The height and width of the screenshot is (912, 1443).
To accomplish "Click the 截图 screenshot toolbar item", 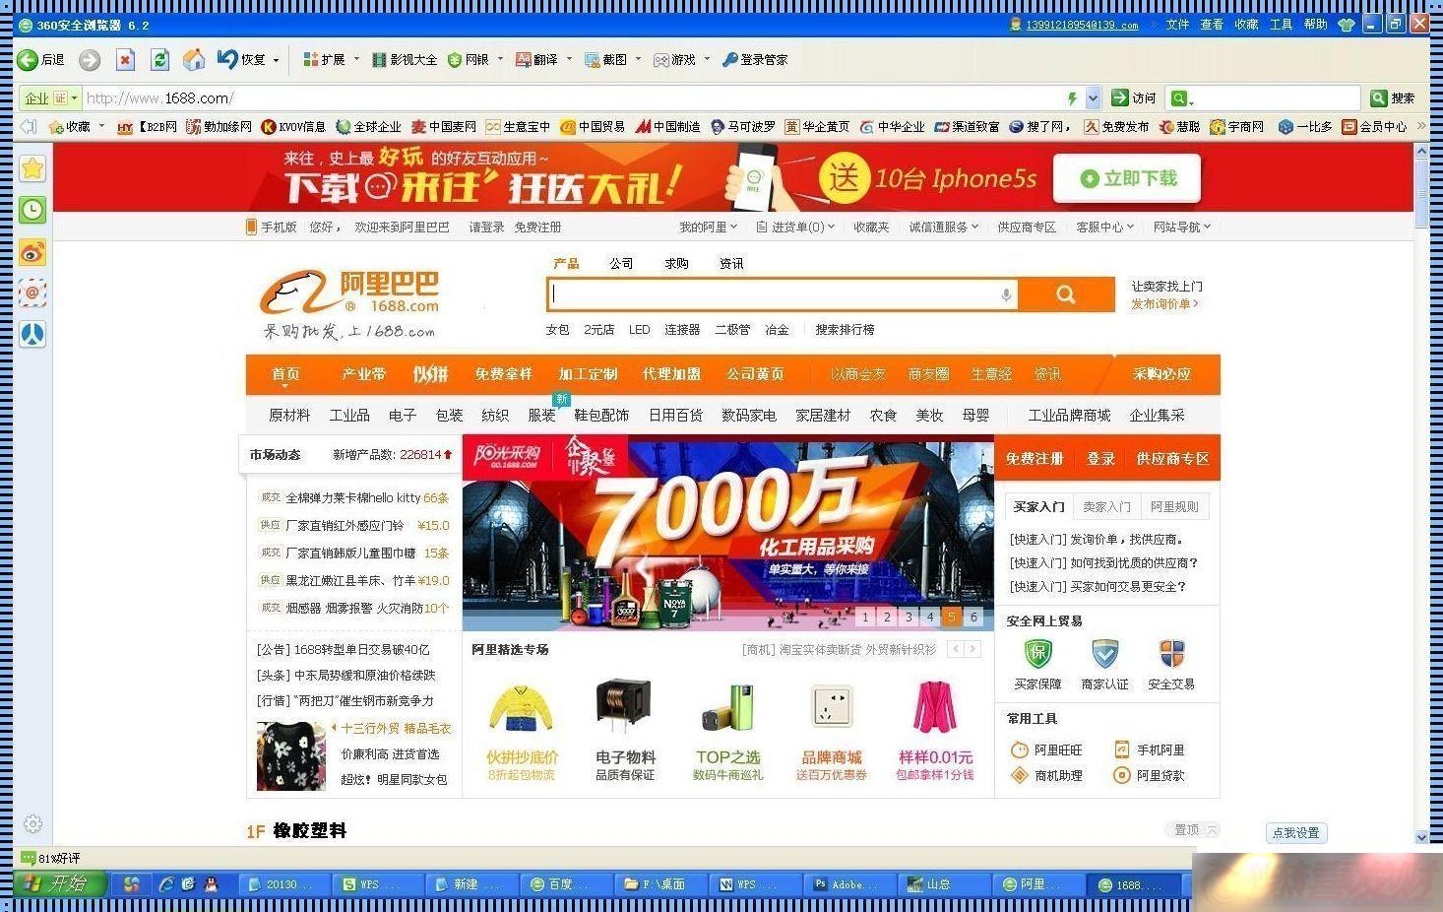I will pyautogui.click(x=606, y=60).
